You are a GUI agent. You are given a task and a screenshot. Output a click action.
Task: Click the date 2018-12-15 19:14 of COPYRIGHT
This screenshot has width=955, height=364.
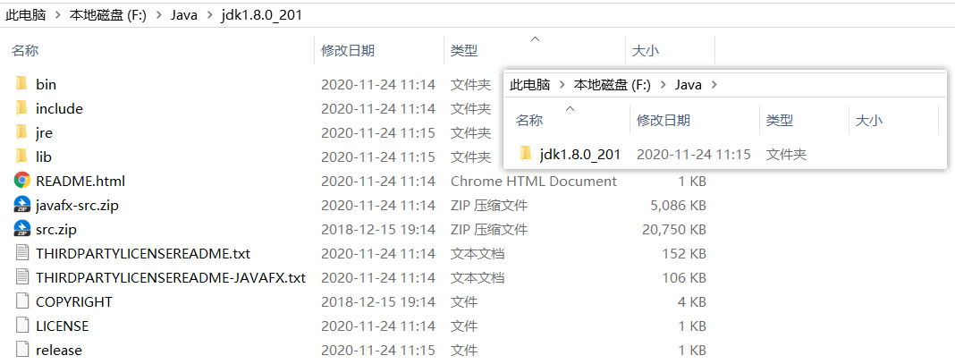[378, 302]
